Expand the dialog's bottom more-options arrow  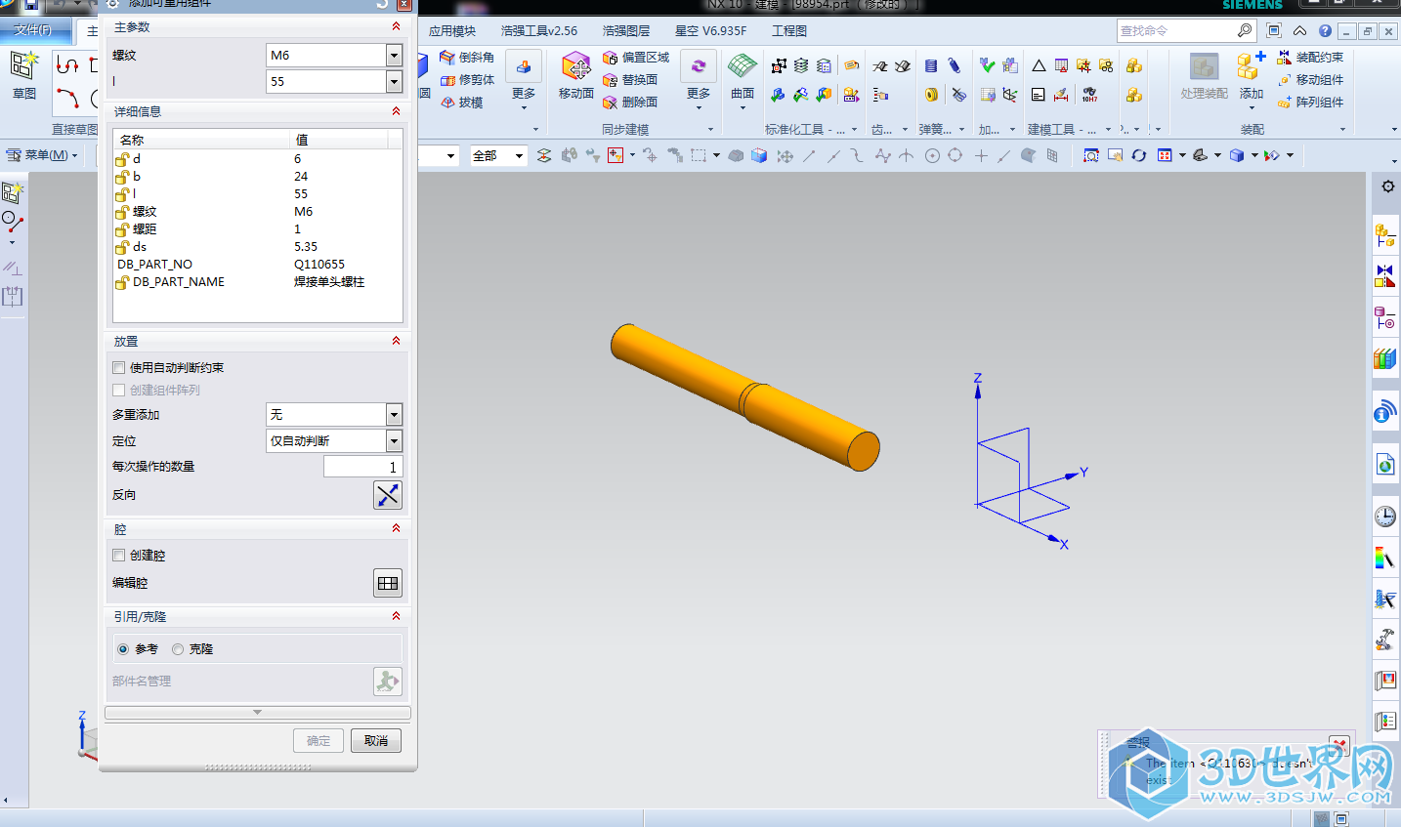pos(258,713)
